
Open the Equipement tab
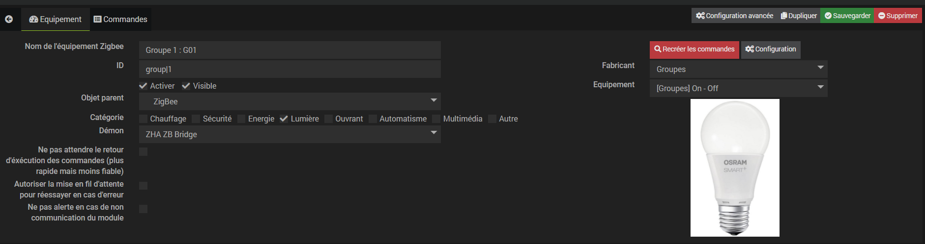(56, 19)
